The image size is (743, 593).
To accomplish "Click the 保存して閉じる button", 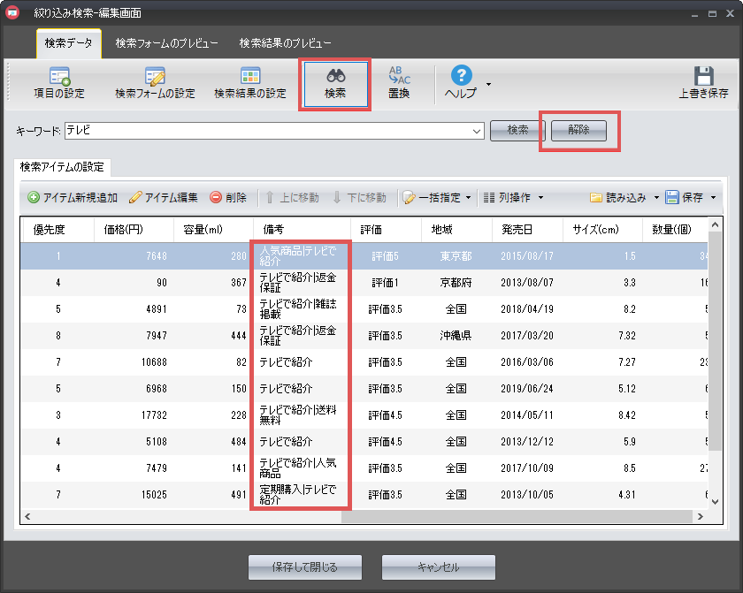I will (x=305, y=566).
